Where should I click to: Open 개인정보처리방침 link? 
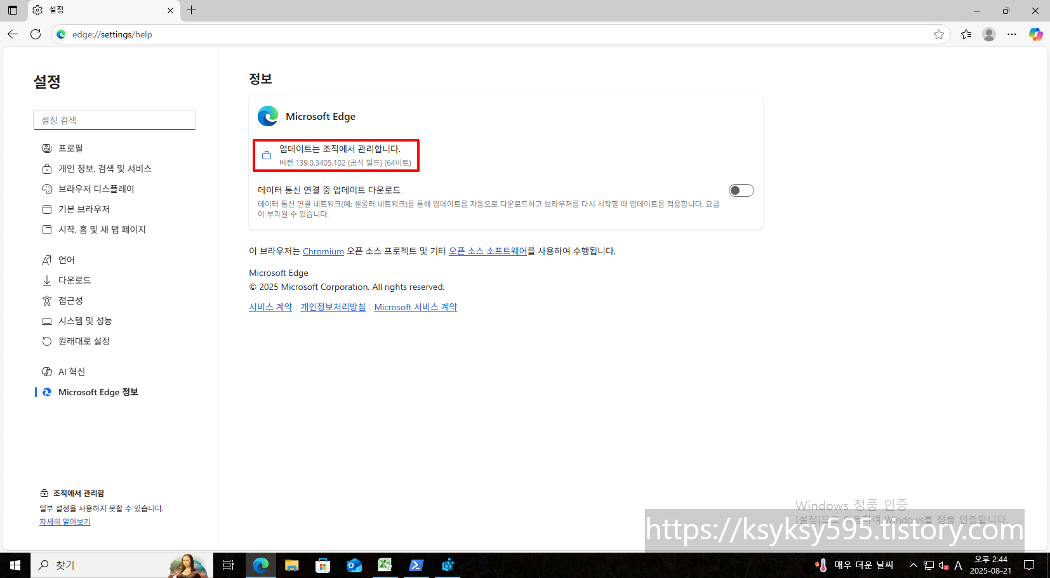[x=333, y=307]
